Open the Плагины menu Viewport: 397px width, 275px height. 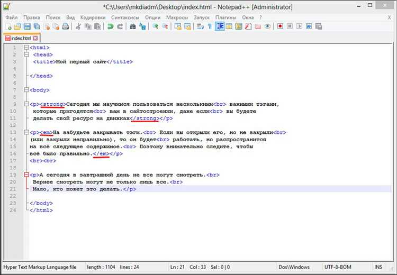tap(226, 17)
